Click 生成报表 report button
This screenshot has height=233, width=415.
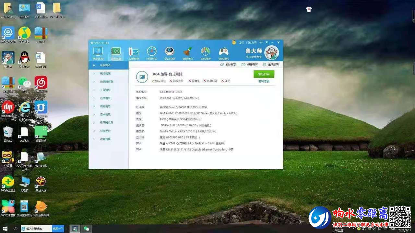pyautogui.click(x=271, y=65)
